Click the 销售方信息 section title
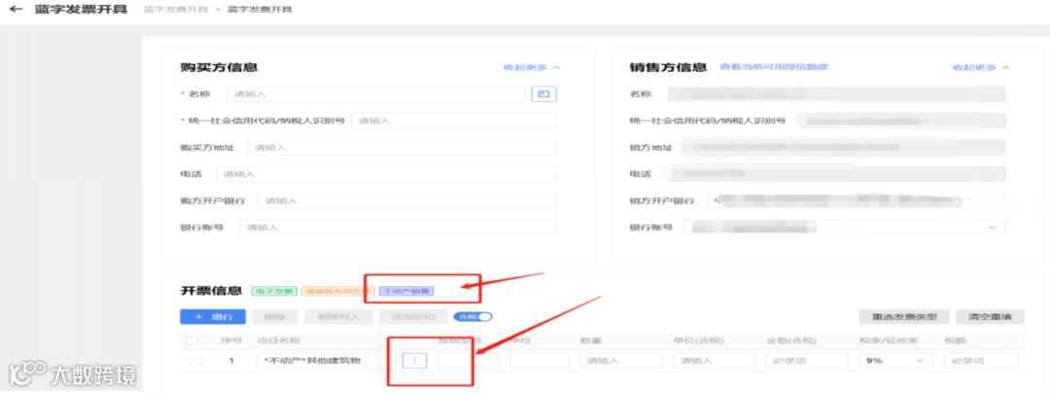Image resolution: width=1050 pixels, height=394 pixels. [x=668, y=67]
